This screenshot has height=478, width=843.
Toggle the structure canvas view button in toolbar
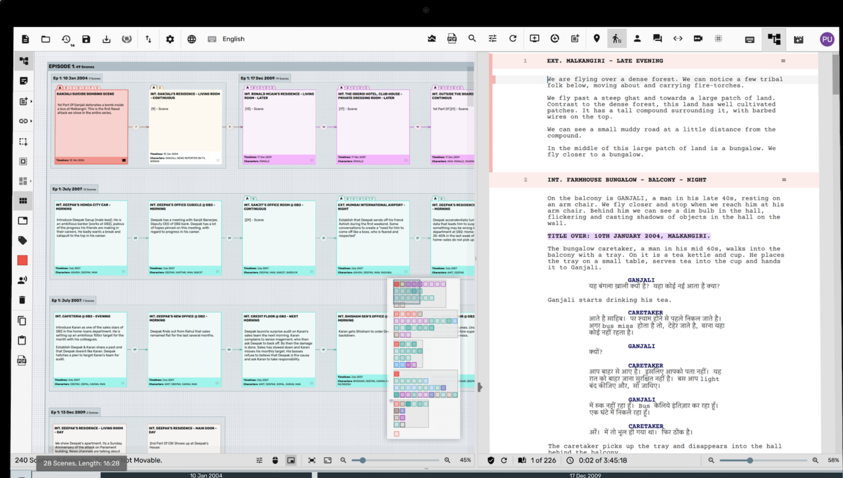(x=774, y=39)
